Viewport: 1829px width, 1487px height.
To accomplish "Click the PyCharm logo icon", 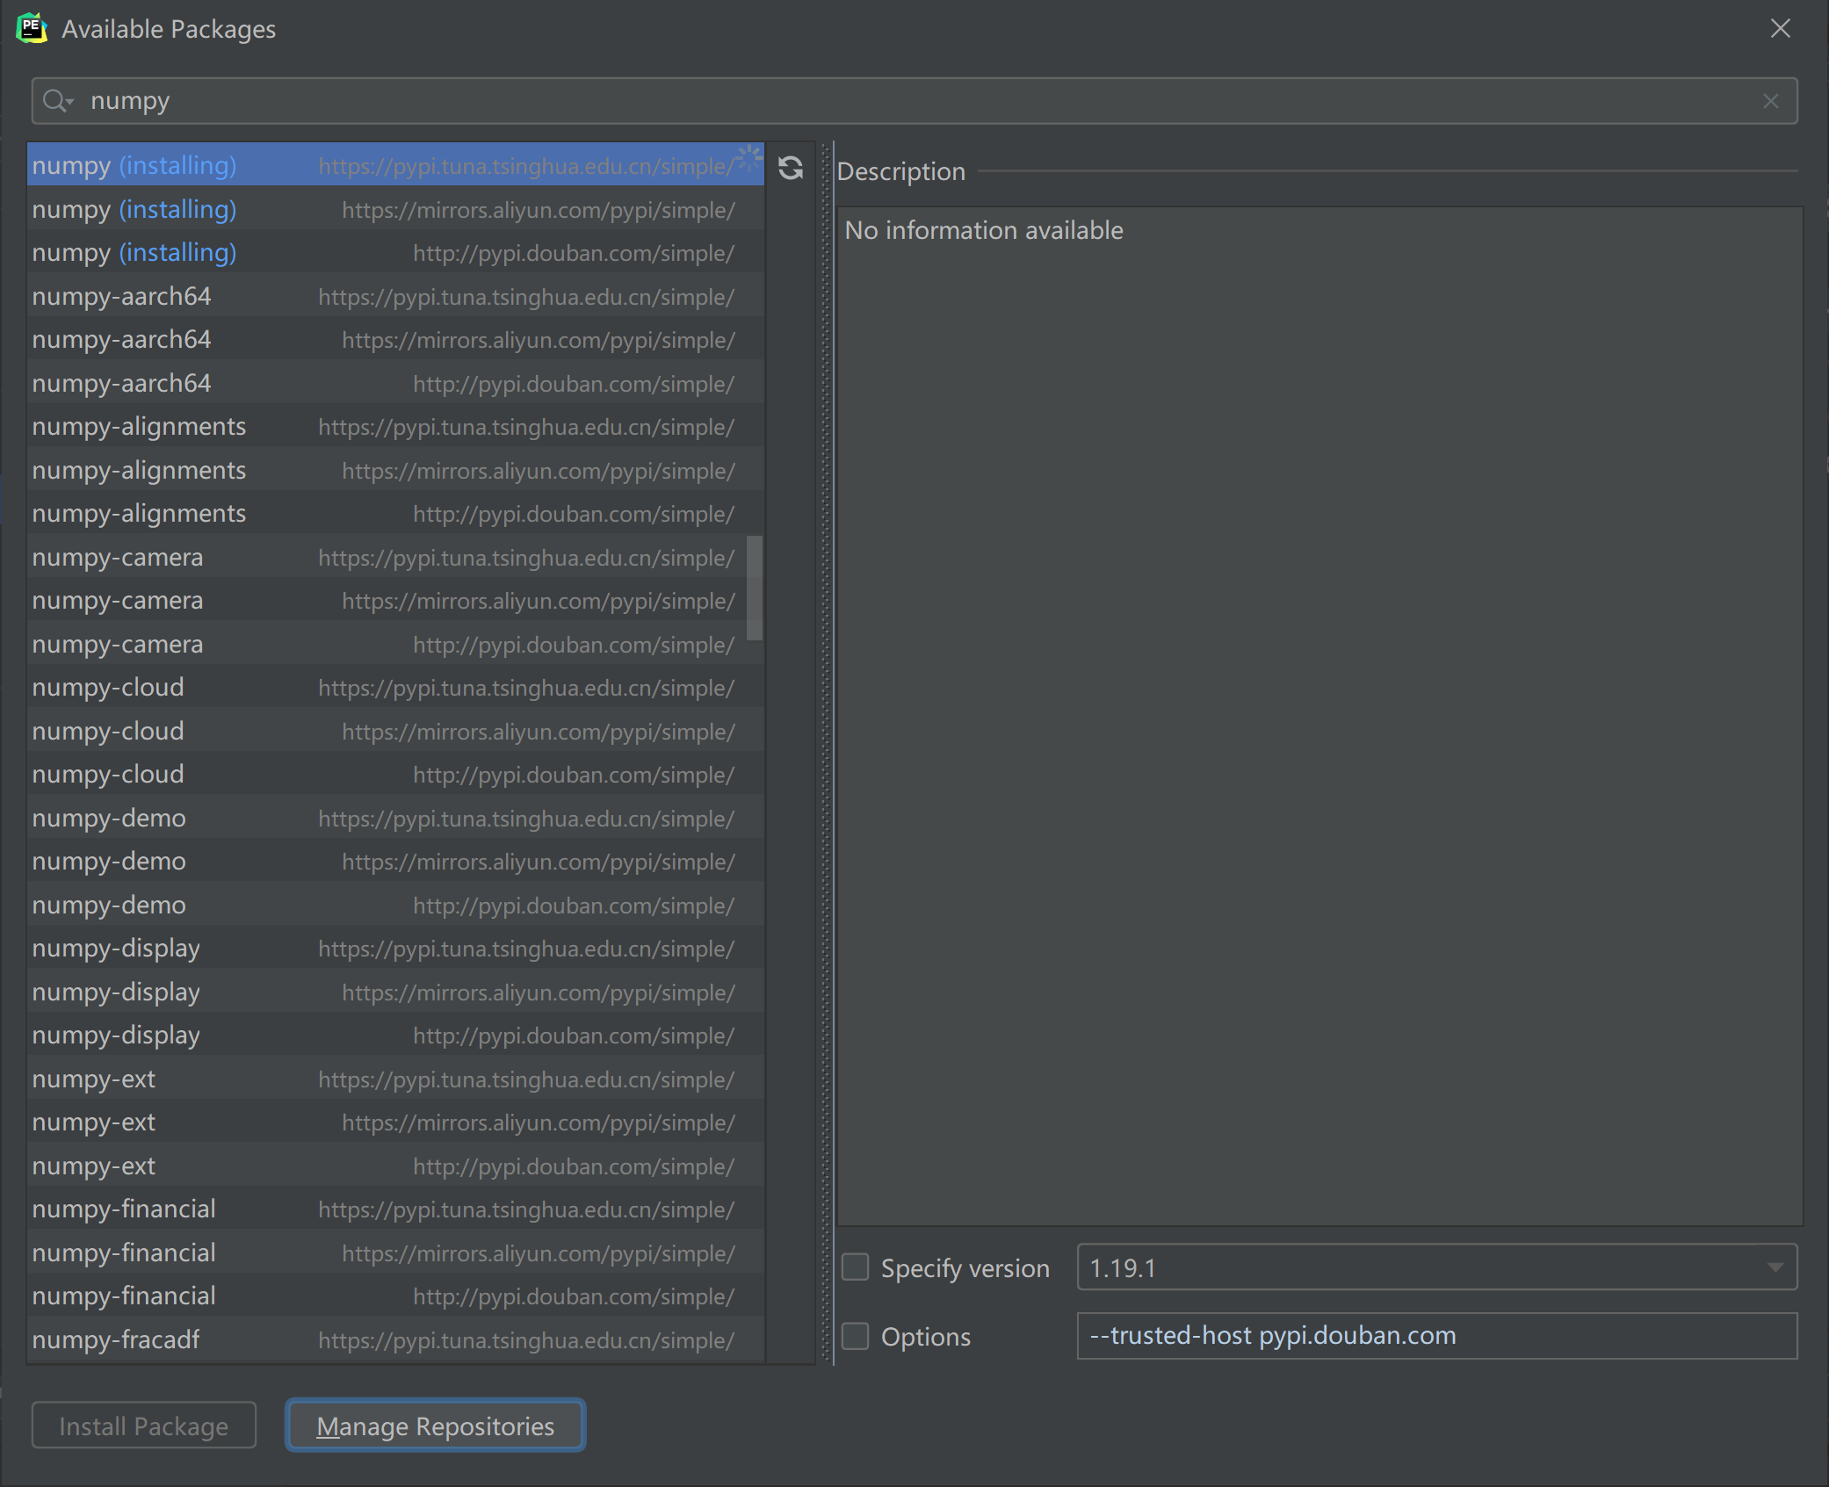I will (x=32, y=28).
